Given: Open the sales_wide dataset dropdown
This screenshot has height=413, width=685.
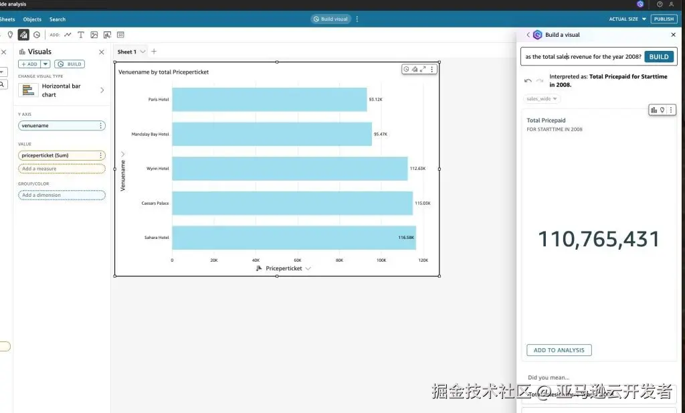Looking at the screenshot, I should click(x=542, y=99).
